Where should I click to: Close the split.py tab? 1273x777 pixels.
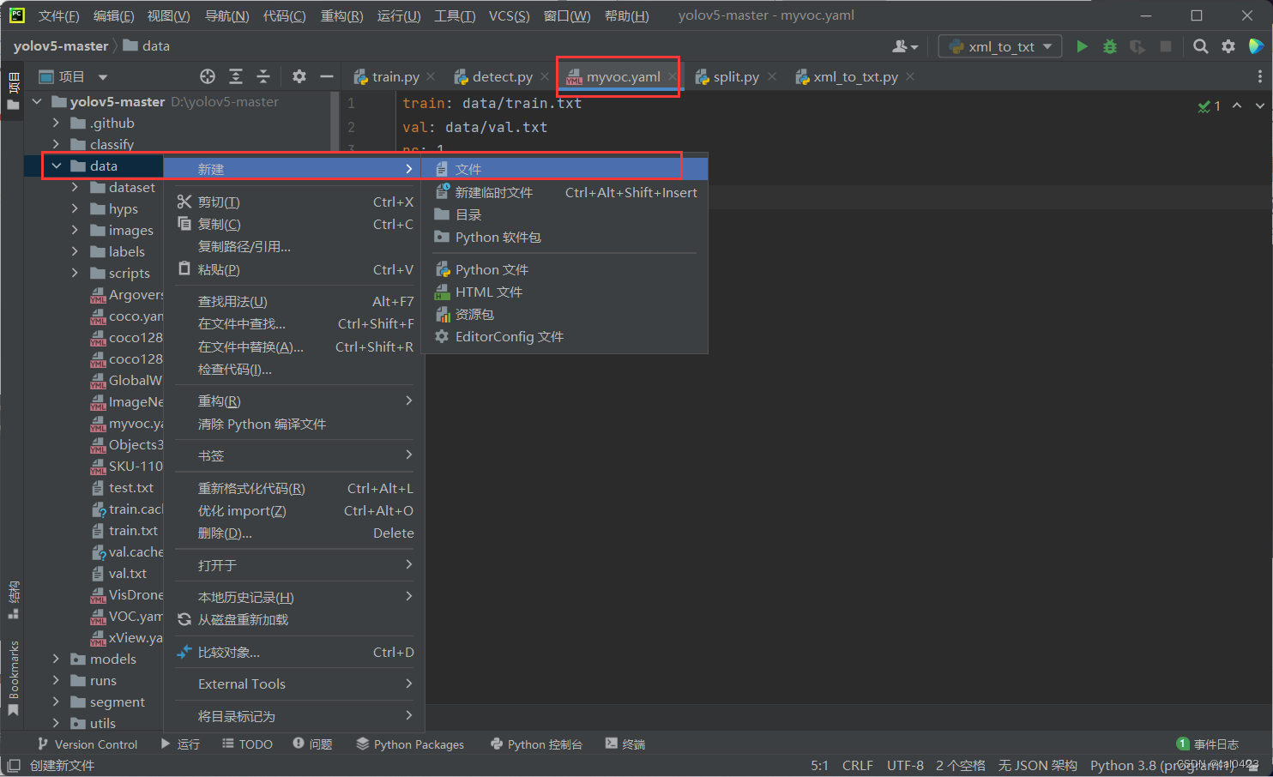(x=772, y=76)
